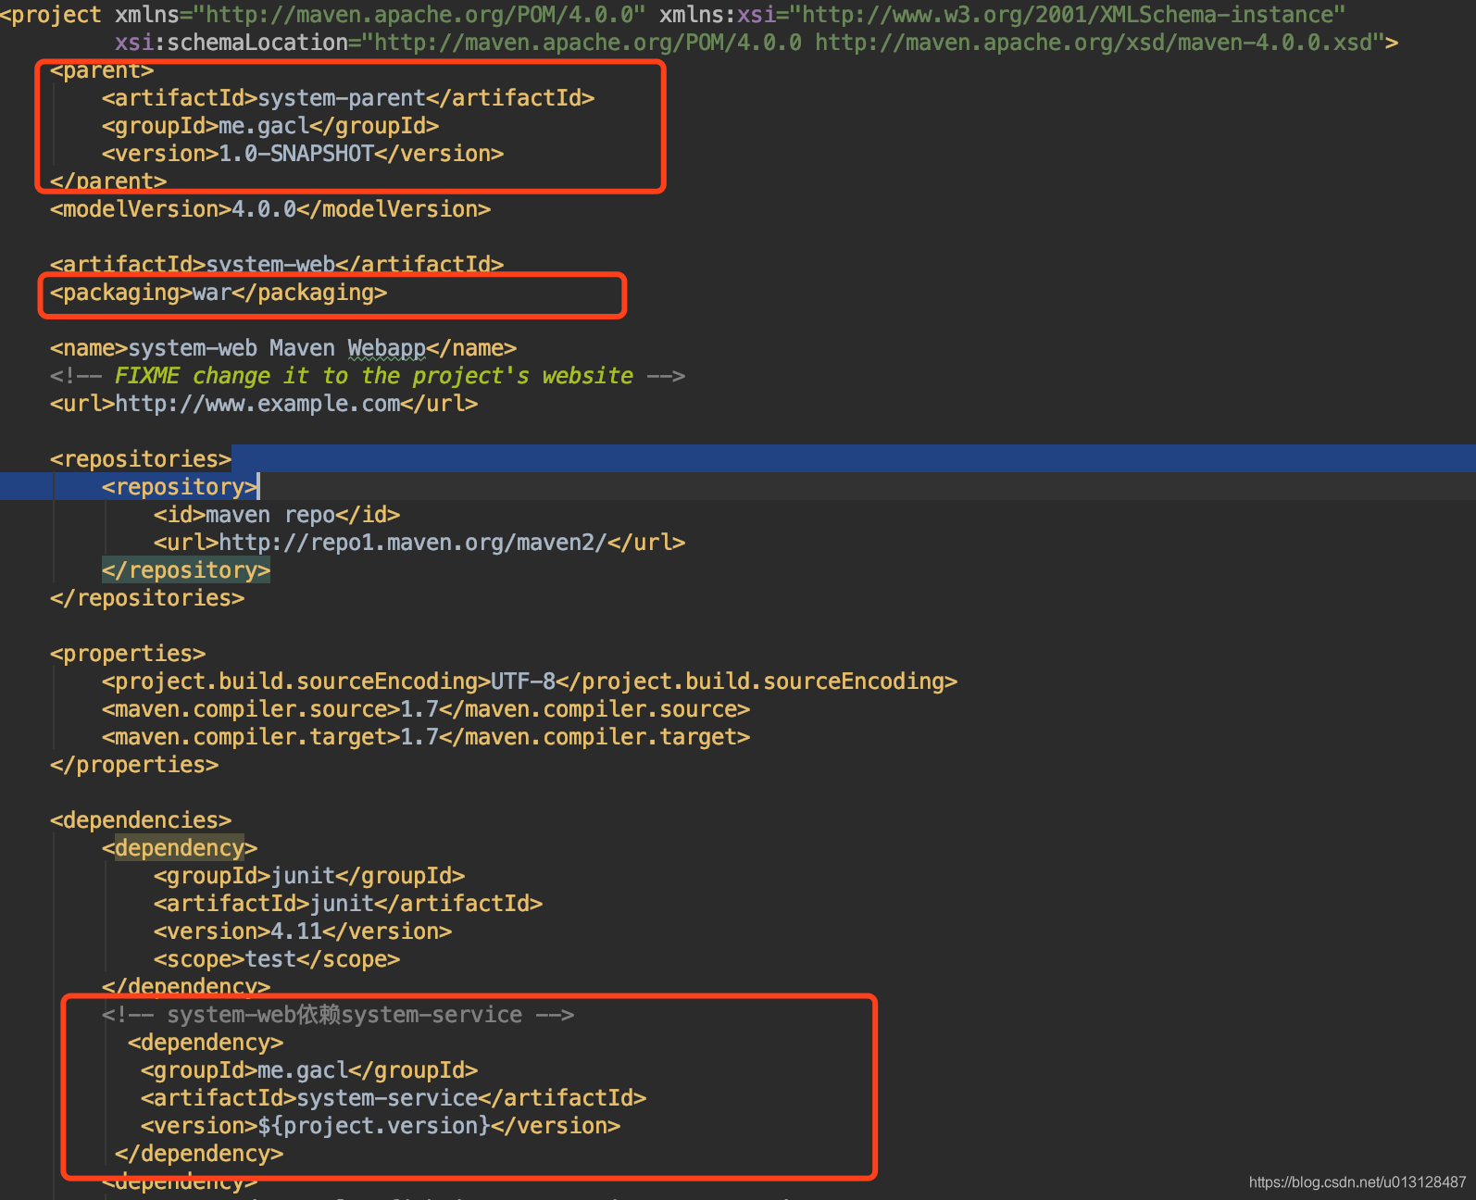
Task: Click the xsi:schemaLocation attribute line
Action: 757,43
